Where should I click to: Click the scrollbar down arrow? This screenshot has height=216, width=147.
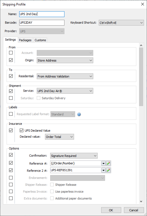141,201
